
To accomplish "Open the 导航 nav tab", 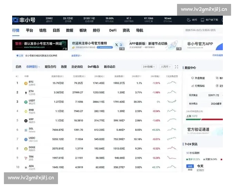I will (139, 31).
